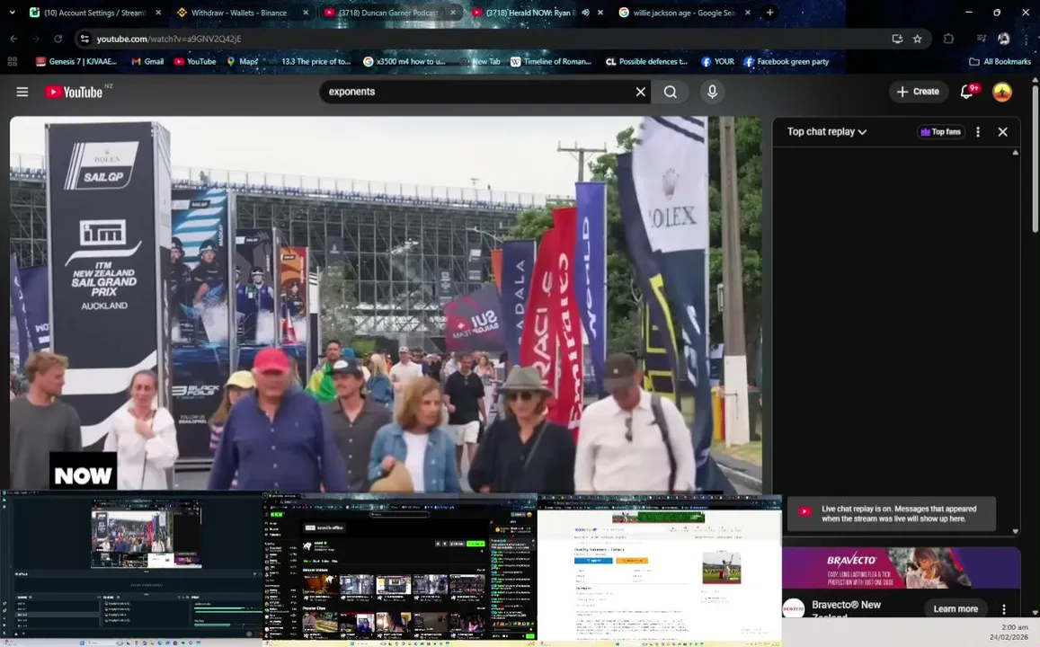
Task: Open 'x3500 m4 how to u...' bookmark
Action: click(x=404, y=62)
